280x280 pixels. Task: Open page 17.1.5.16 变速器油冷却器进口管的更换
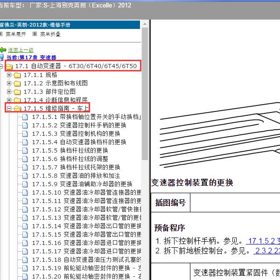click(x=86, y=243)
